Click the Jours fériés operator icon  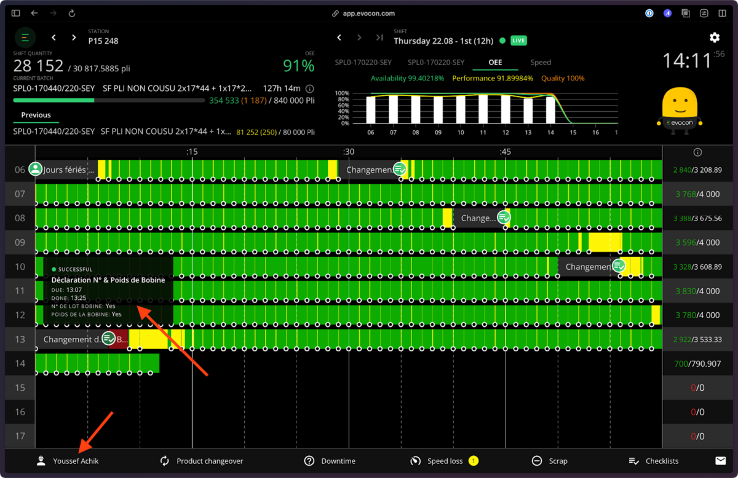(36, 169)
